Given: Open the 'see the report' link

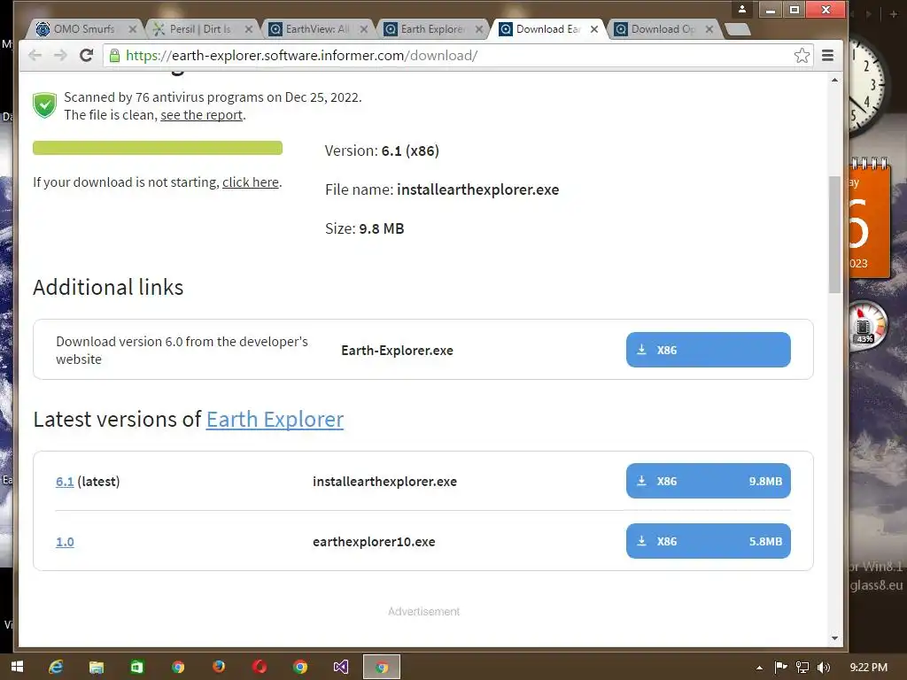Looking at the screenshot, I should click(x=201, y=114).
